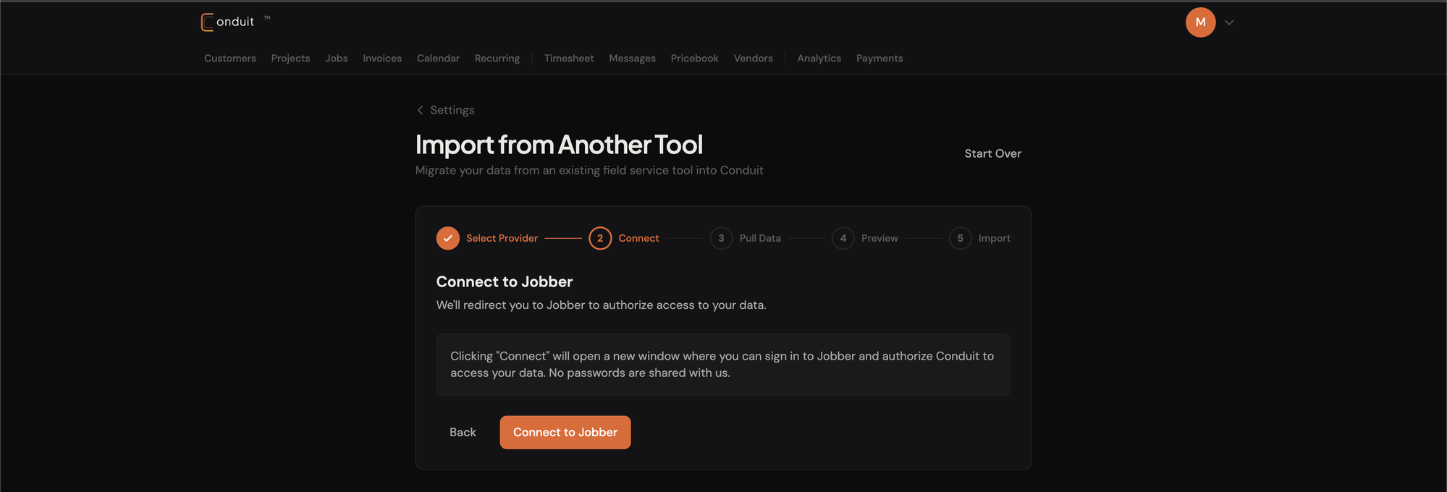
Task: Open the Calendar
Action: click(x=438, y=59)
